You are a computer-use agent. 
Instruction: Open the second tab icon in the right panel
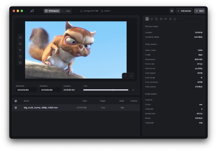click(152, 19)
